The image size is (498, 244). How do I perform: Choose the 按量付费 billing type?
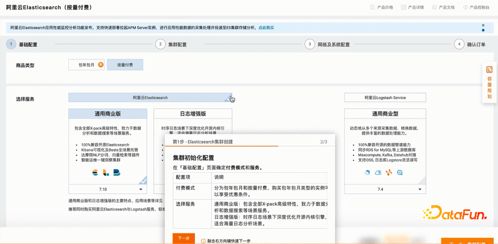pos(125,65)
